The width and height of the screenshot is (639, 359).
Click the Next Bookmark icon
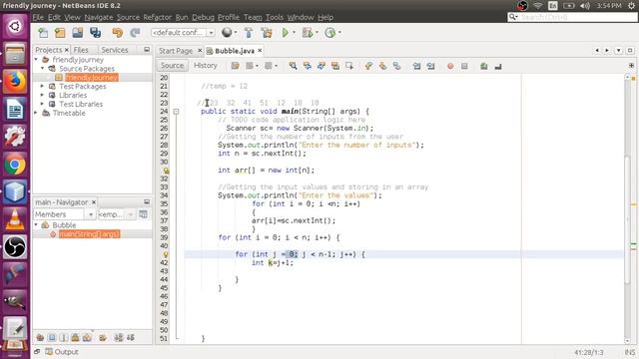(x=382, y=66)
